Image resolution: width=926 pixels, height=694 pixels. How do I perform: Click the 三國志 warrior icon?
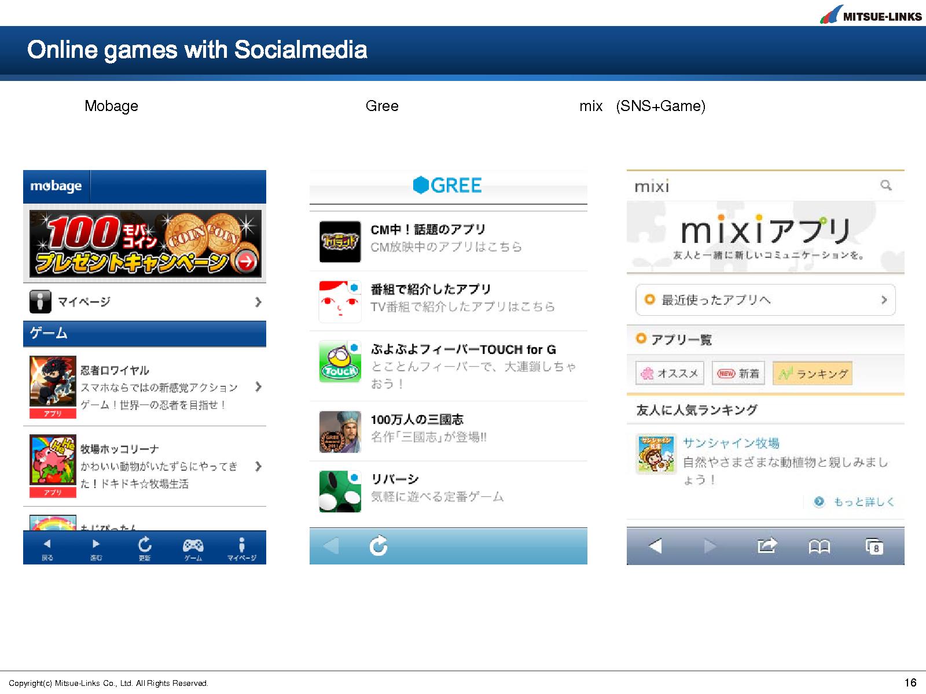[340, 431]
